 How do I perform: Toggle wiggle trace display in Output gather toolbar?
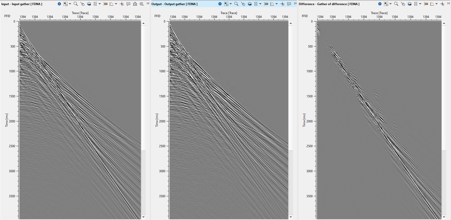256,4
